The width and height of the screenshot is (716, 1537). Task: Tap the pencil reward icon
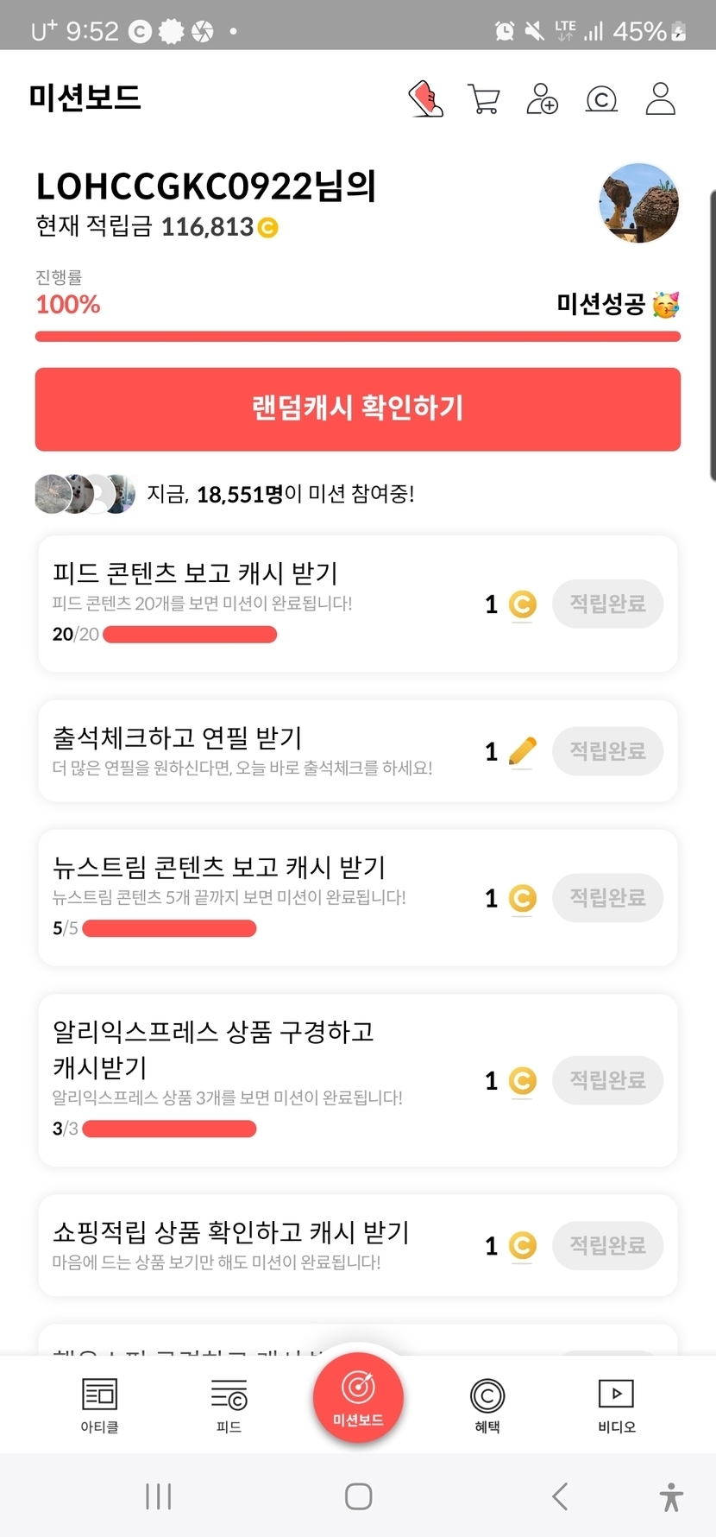click(523, 751)
